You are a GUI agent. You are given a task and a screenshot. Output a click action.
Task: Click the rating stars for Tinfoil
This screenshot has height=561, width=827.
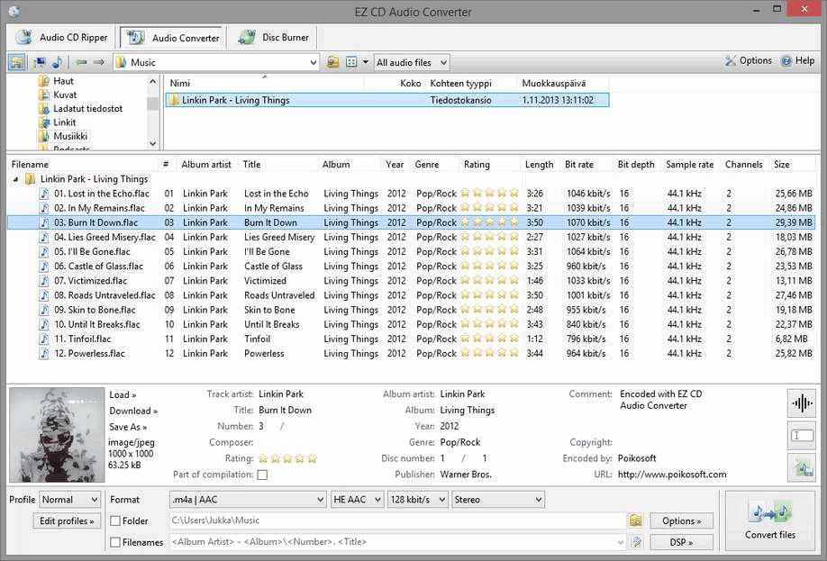489,339
